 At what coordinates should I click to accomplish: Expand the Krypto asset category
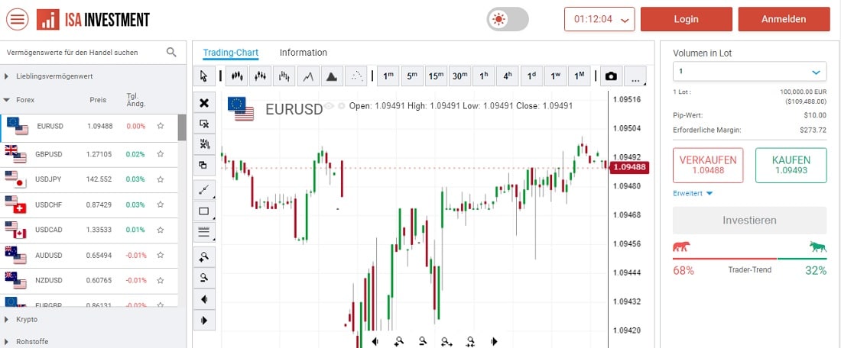[x=27, y=319]
